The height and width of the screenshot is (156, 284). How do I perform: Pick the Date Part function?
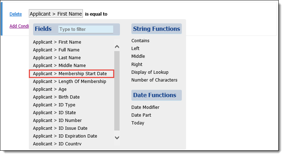[141, 115]
